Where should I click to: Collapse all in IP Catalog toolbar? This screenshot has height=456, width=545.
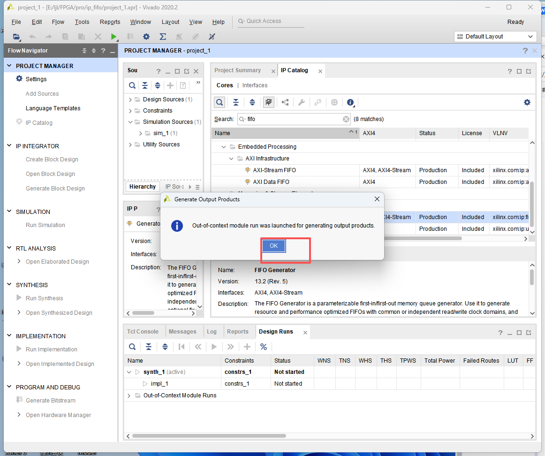pos(235,102)
